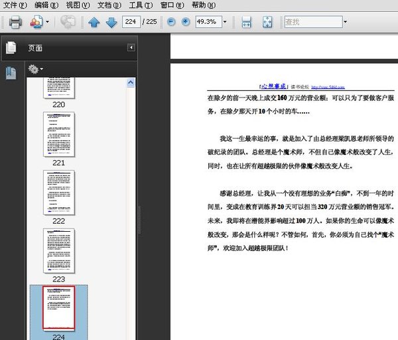
Task: Collapse the pages panel with arrow button
Action: tap(131, 48)
